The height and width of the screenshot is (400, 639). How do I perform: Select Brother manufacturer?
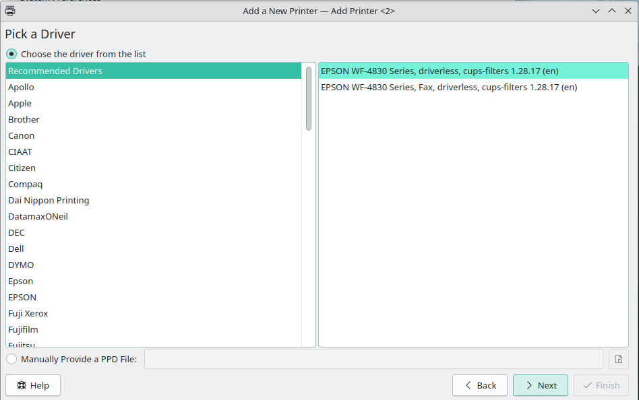[x=154, y=119]
